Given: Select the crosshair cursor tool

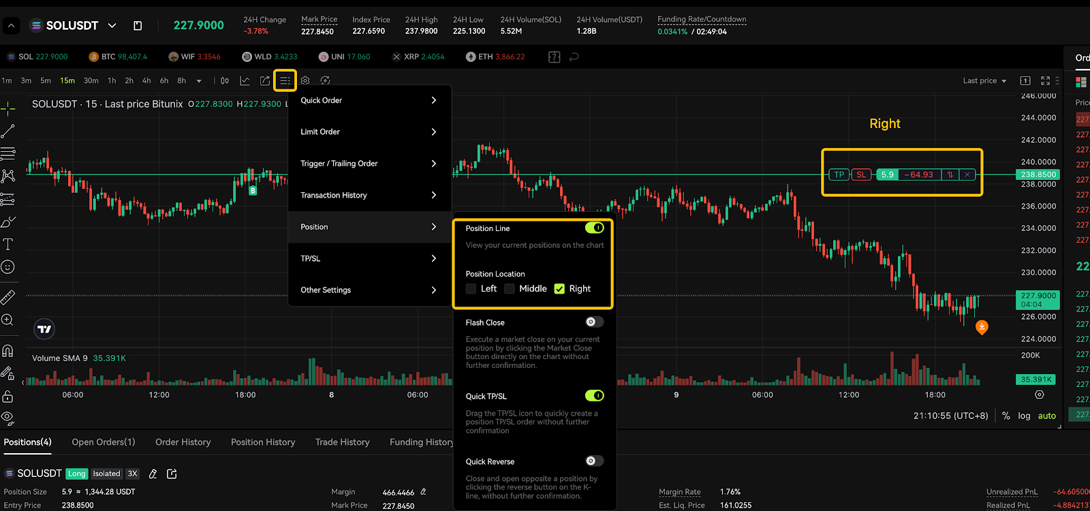Looking at the screenshot, I should (x=7, y=108).
